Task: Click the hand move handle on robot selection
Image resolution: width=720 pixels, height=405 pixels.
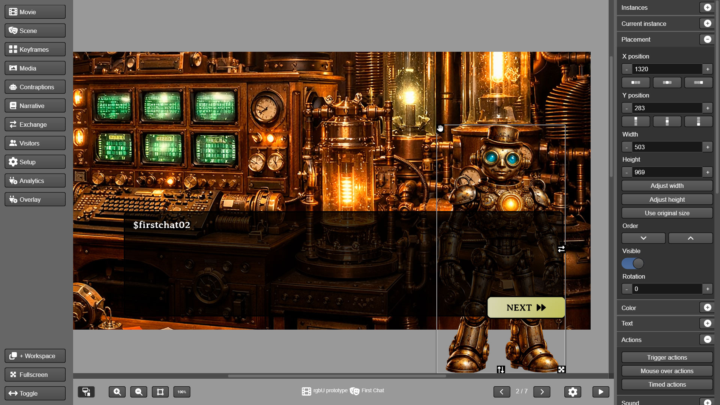Action: [x=440, y=129]
